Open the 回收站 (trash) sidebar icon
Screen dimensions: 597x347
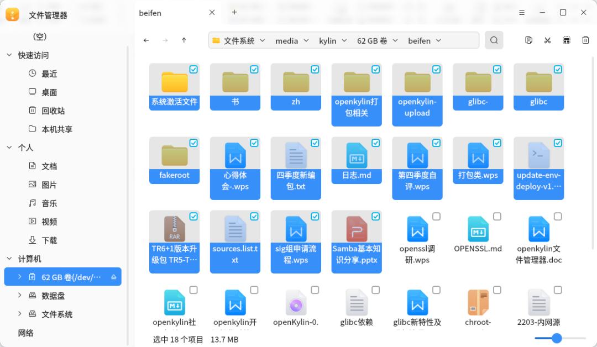coord(33,111)
